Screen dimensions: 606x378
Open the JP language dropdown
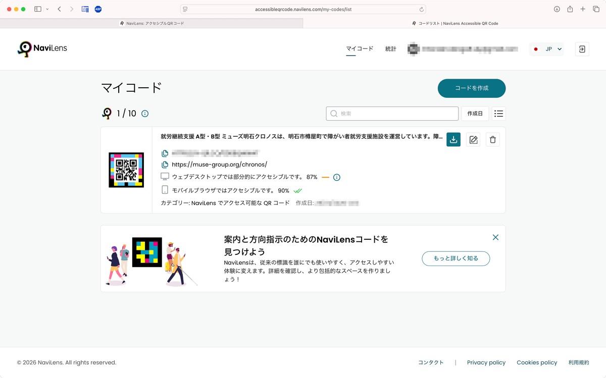(548, 49)
